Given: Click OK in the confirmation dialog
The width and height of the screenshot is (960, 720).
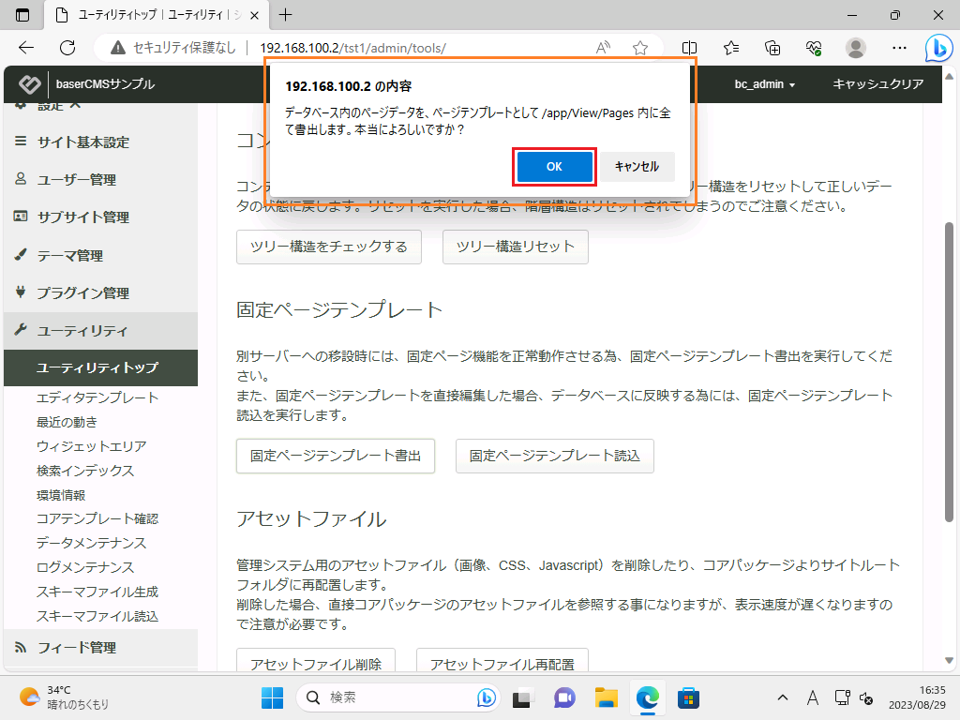Looking at the screenshot, I should click(x=554, y=167).
